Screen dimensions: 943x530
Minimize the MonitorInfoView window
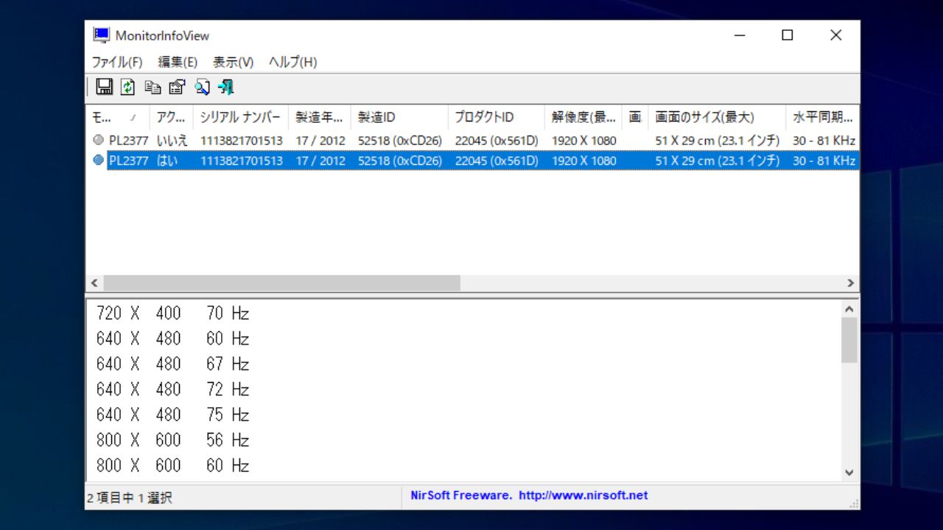(740, 35)
